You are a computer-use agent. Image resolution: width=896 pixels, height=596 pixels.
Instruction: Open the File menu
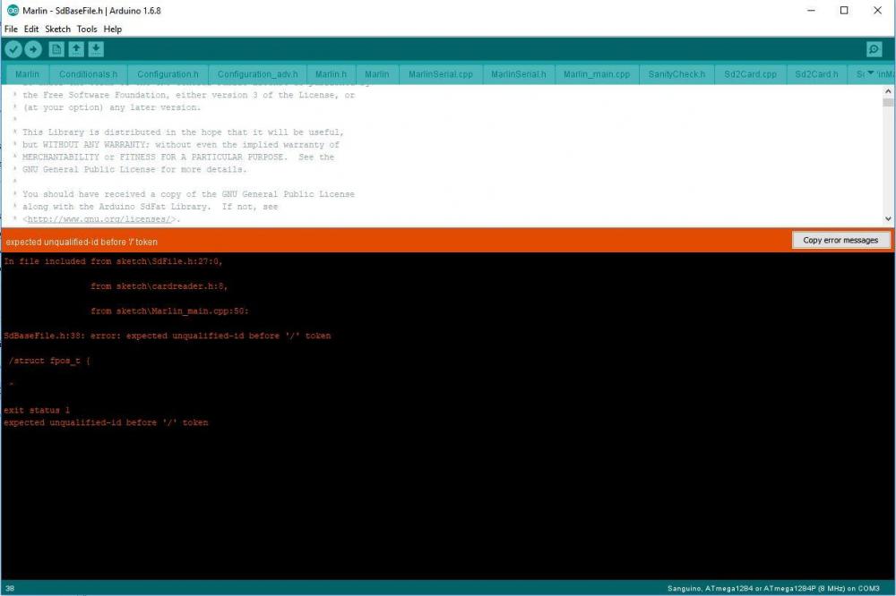point(11,30)
